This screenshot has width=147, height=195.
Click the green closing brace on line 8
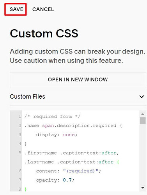(x=26, y=189)
